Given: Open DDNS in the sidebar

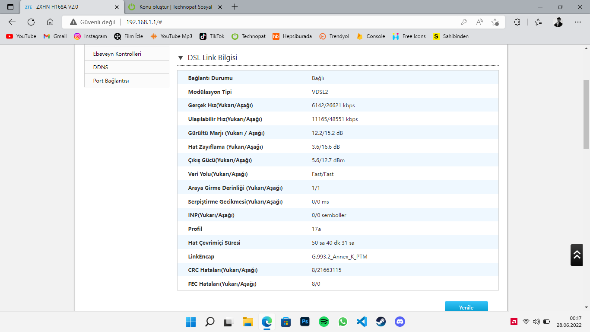Looking at the screenshot, I should click(127, 67).
